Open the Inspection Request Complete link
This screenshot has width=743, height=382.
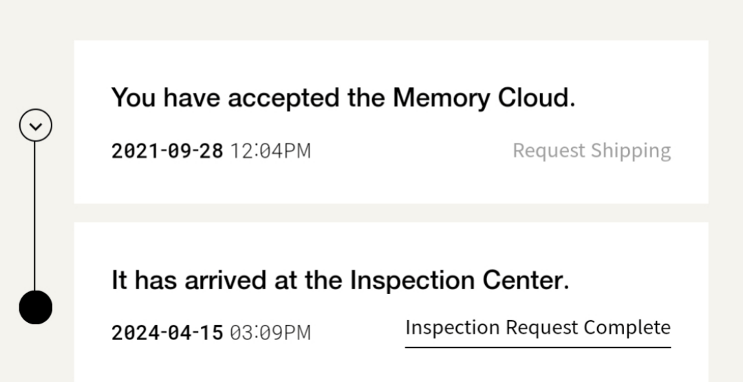coord(537,328)
